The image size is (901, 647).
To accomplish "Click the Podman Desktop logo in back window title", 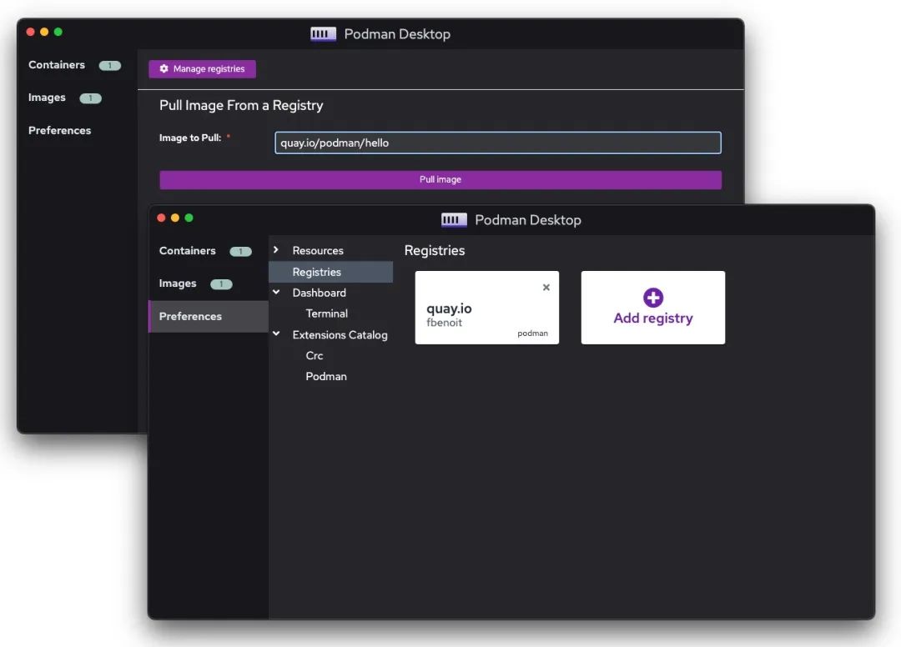I will pos(323,34).
